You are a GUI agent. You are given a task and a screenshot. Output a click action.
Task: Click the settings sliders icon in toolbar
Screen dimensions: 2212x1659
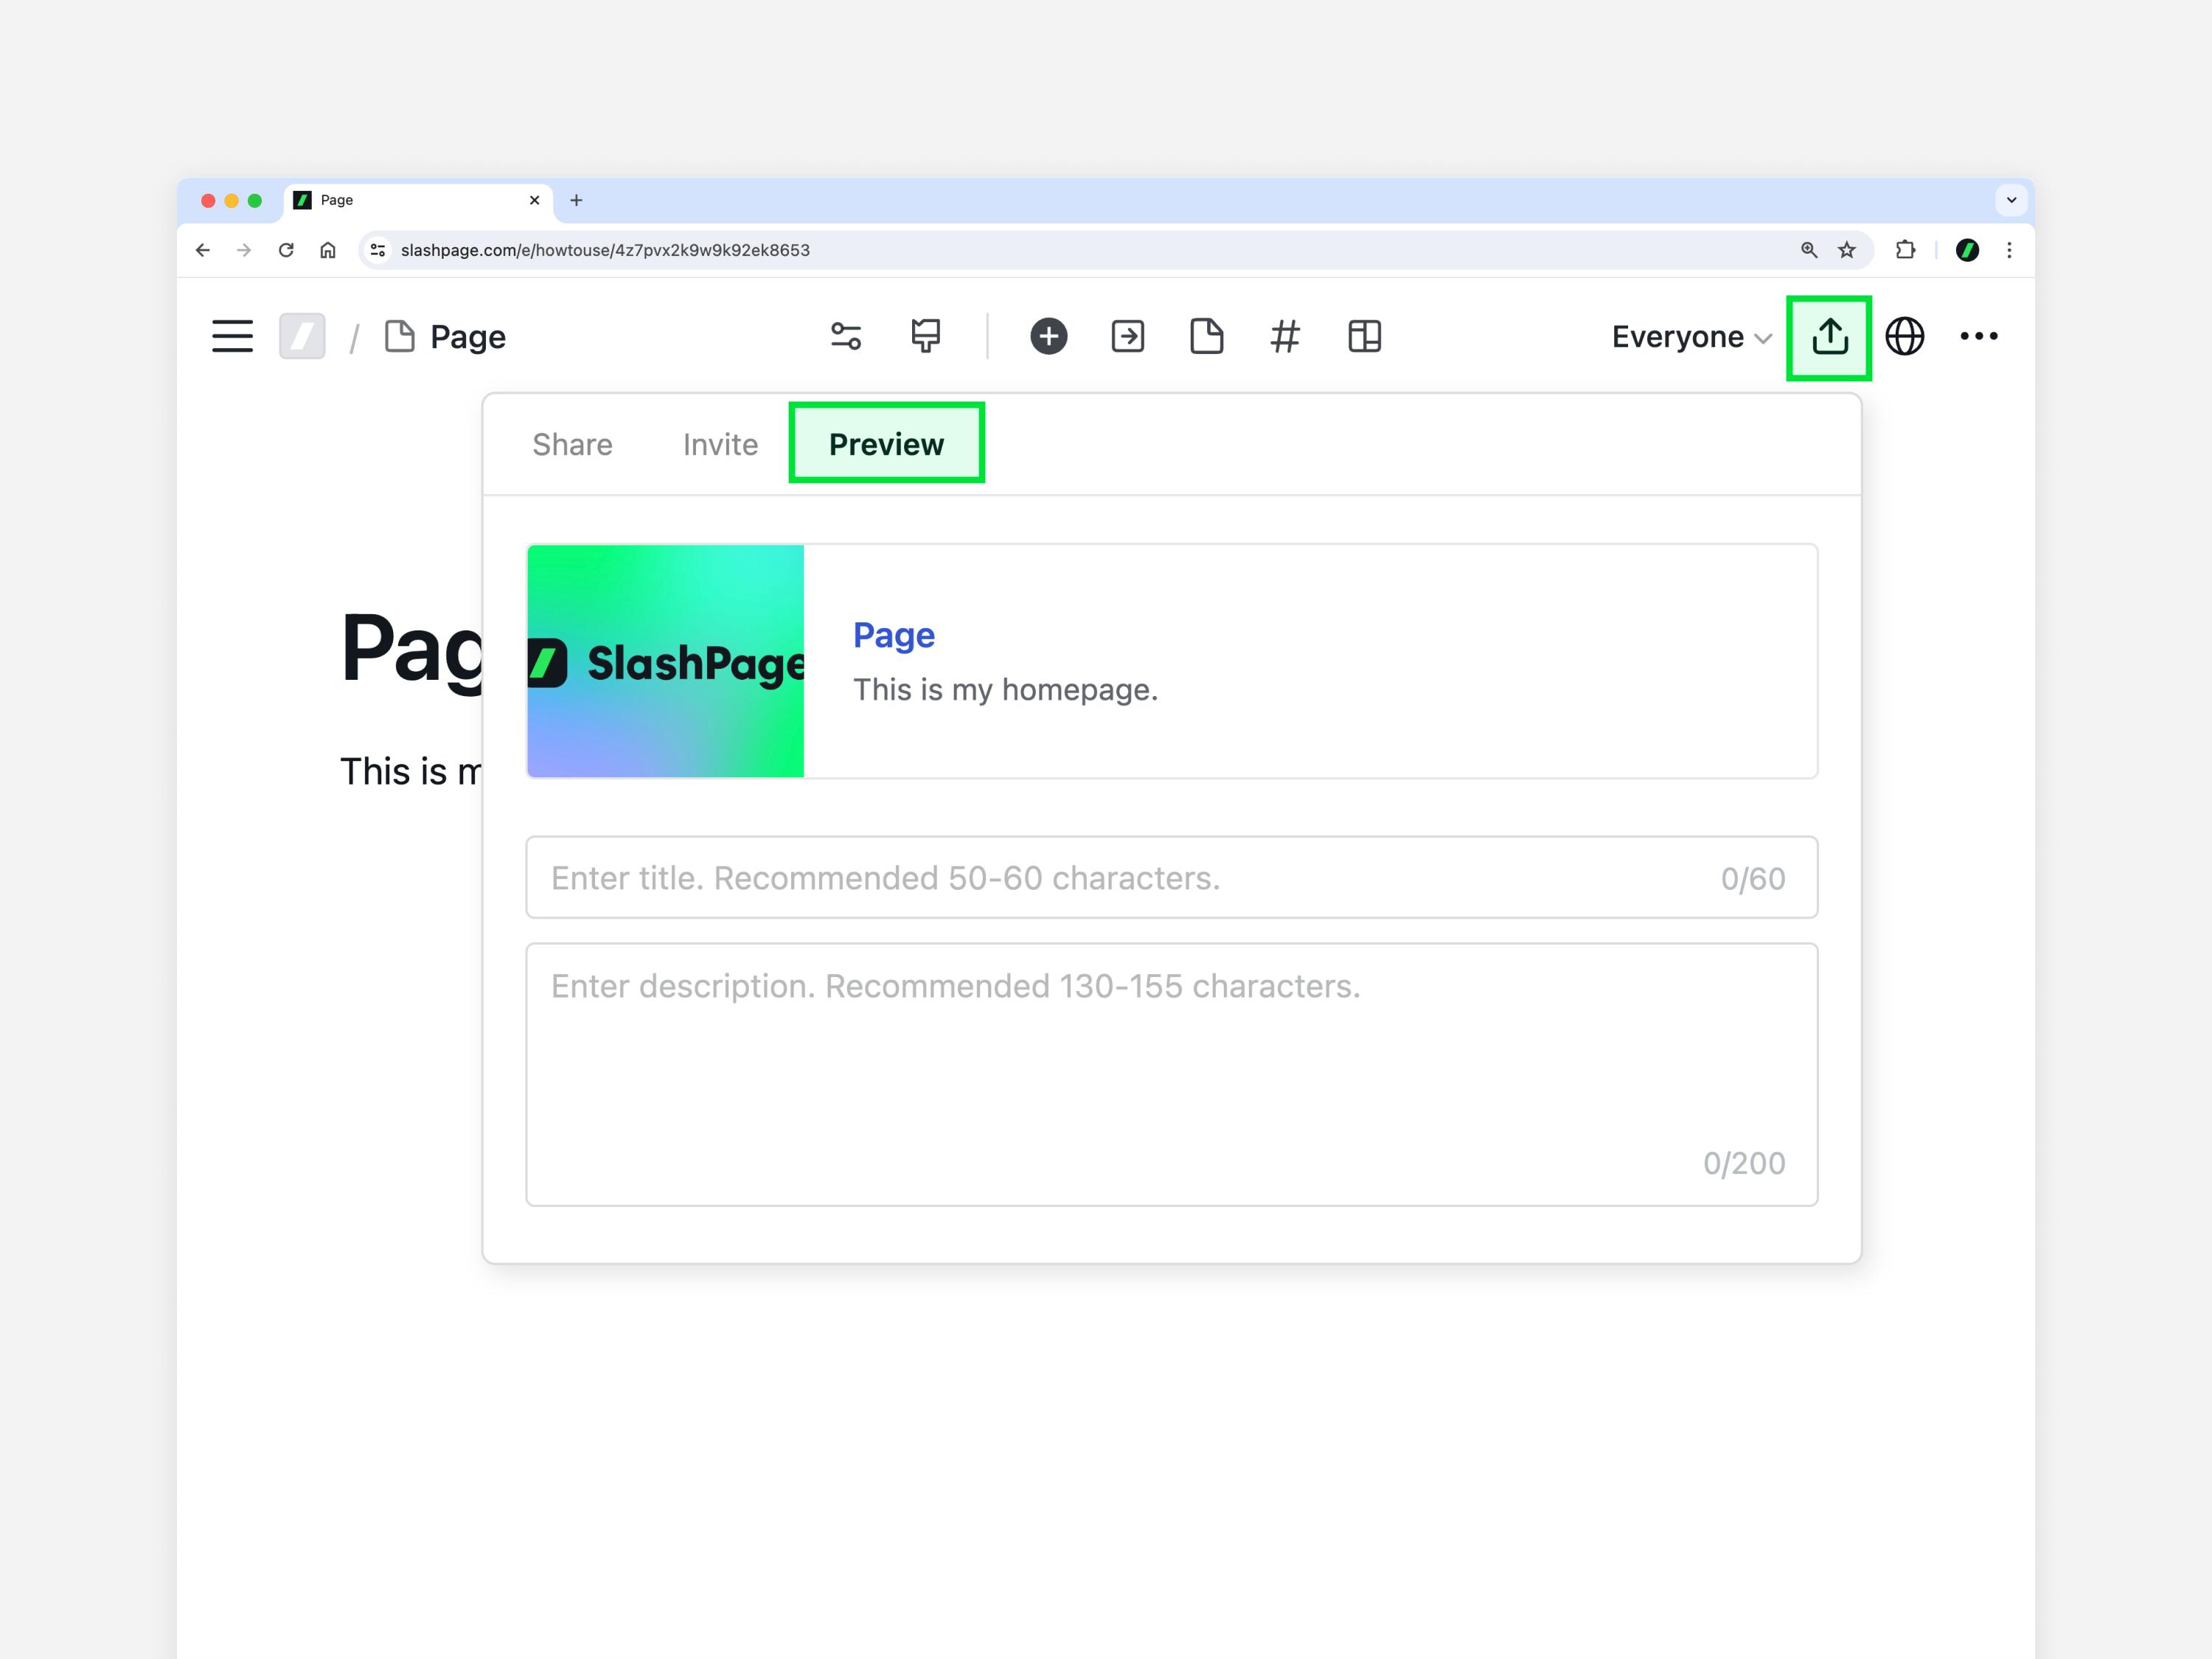click(x=846, y=336)
